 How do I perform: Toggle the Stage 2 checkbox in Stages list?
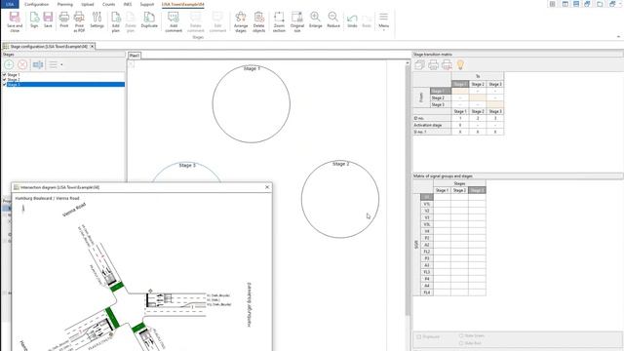(4, 80)
